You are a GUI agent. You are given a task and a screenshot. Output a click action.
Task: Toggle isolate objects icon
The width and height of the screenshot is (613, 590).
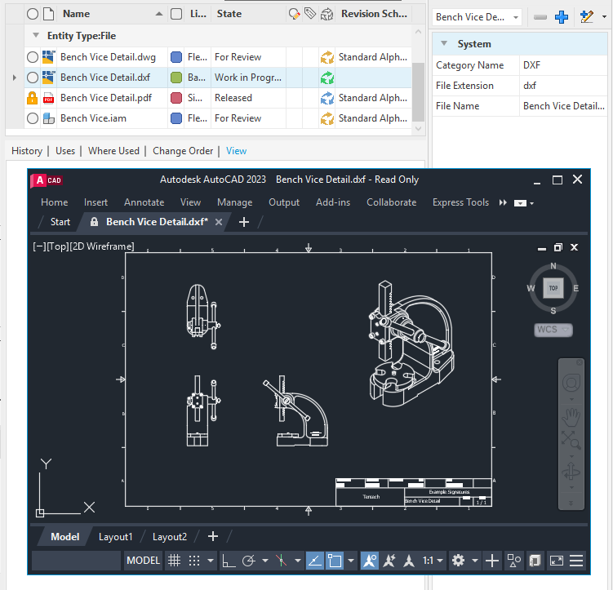click(x=513, y=561)
